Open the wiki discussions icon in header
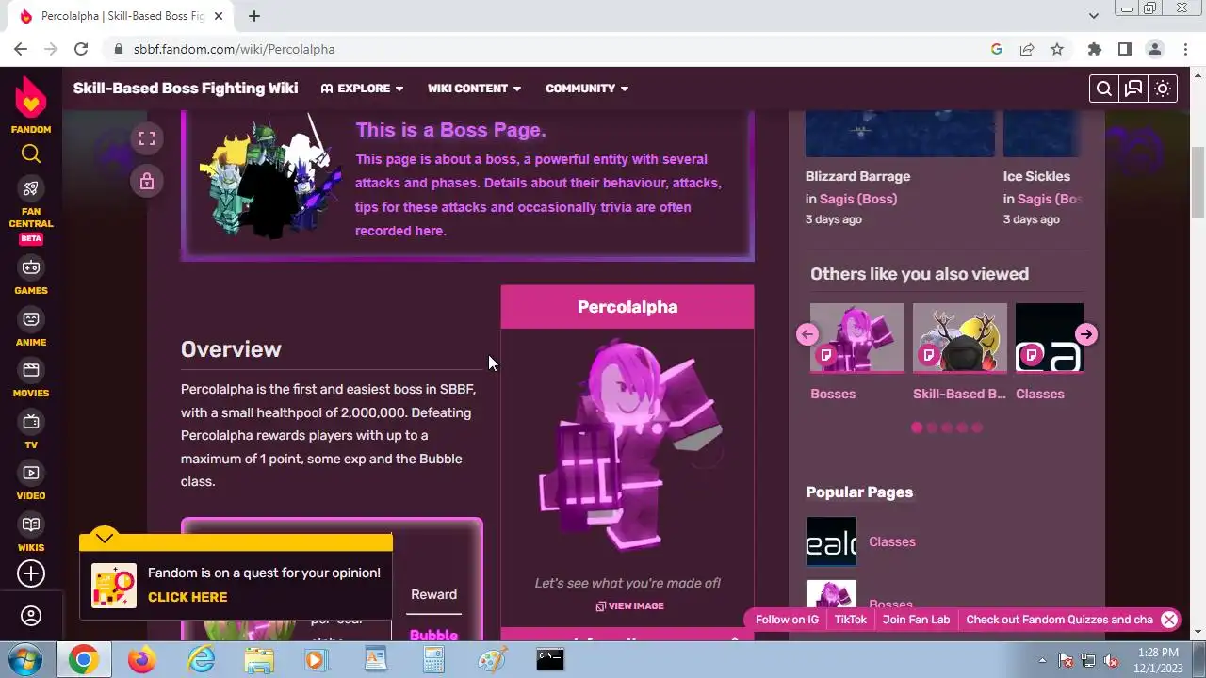 tap(1133, 89)
